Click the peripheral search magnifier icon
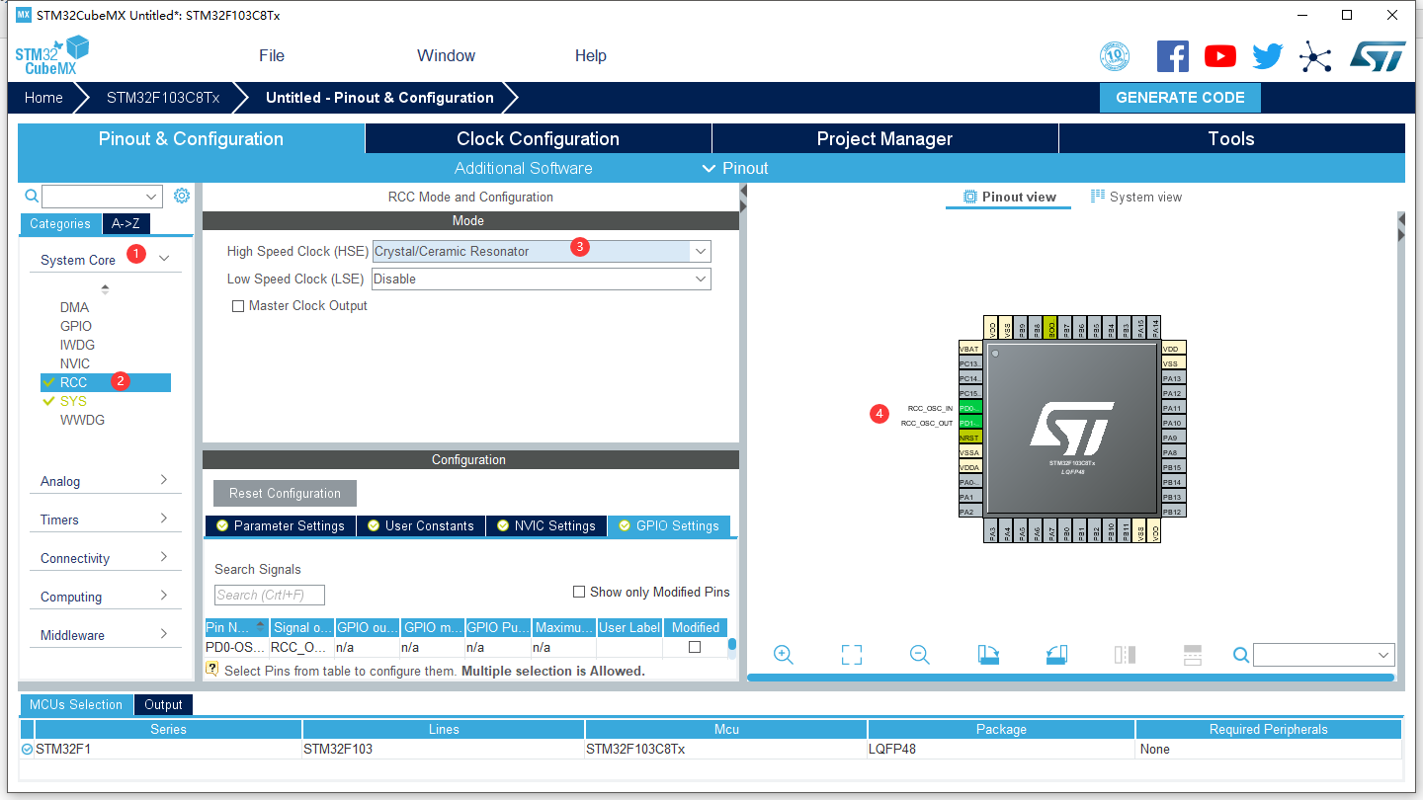The image size is (1423, 800). [32, 196]
